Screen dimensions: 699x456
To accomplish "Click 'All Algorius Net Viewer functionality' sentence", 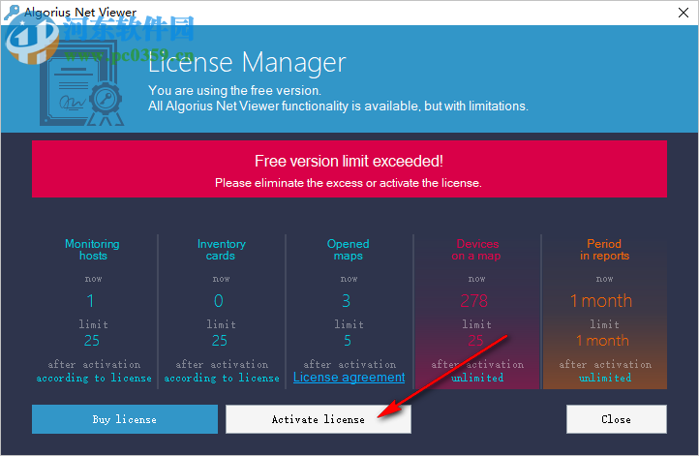I will (x=338, y=106).
